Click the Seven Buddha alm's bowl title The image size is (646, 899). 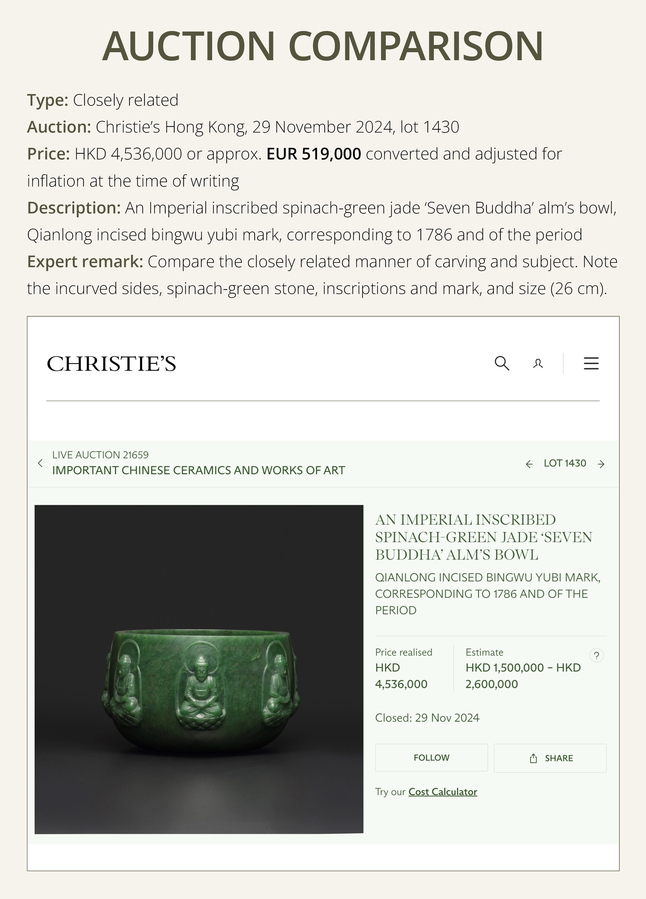click(484, 537)
